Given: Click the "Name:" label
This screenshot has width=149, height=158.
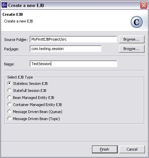Looking at the screenshot, I should [x=9, y=64].
